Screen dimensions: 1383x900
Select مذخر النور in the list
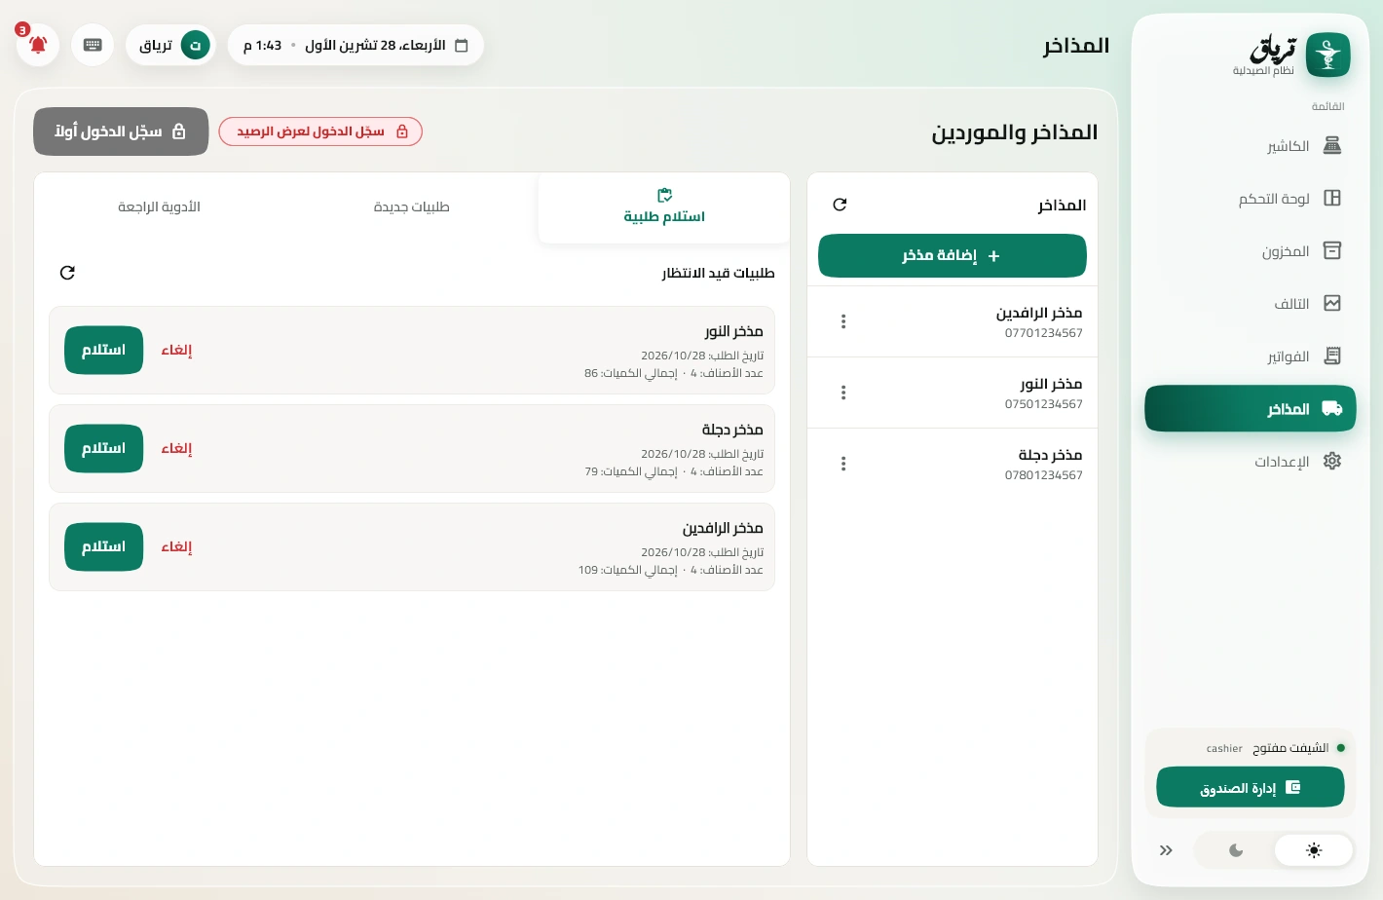click(953, 393)
